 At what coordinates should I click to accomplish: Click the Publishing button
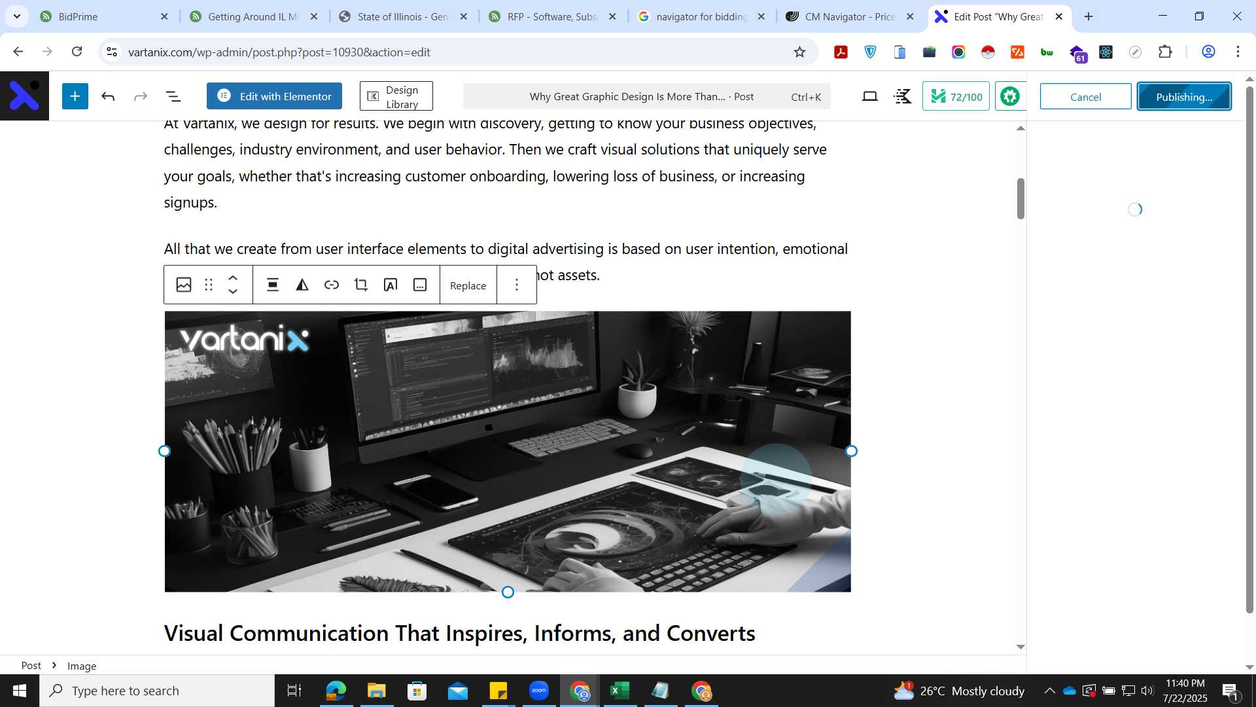(x=1184, y=96)
